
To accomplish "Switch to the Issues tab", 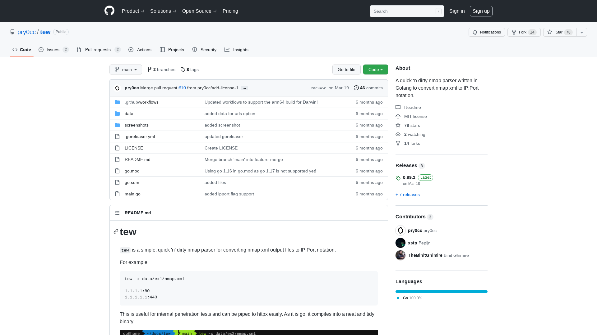I will point(53,50).
